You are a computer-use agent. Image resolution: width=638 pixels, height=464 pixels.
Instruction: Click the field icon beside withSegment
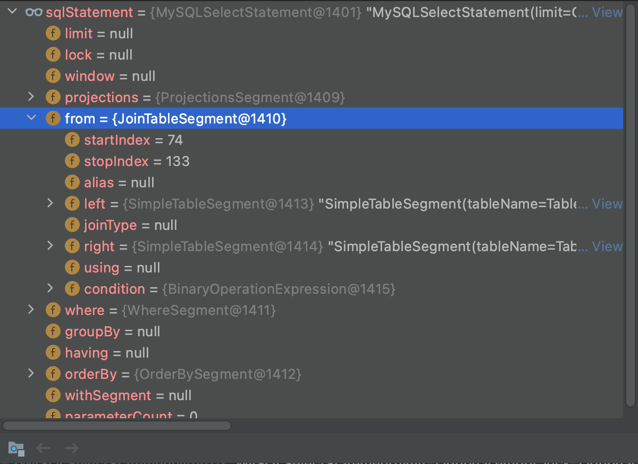click(x=53, y=395)
